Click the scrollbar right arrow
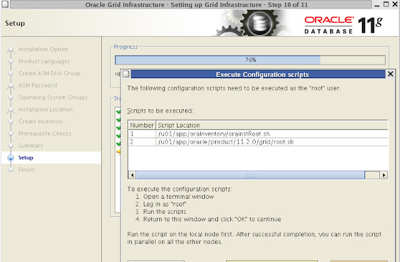Image resolution: width=400 pixels, height=262 pixels. [x=384, y=175]
